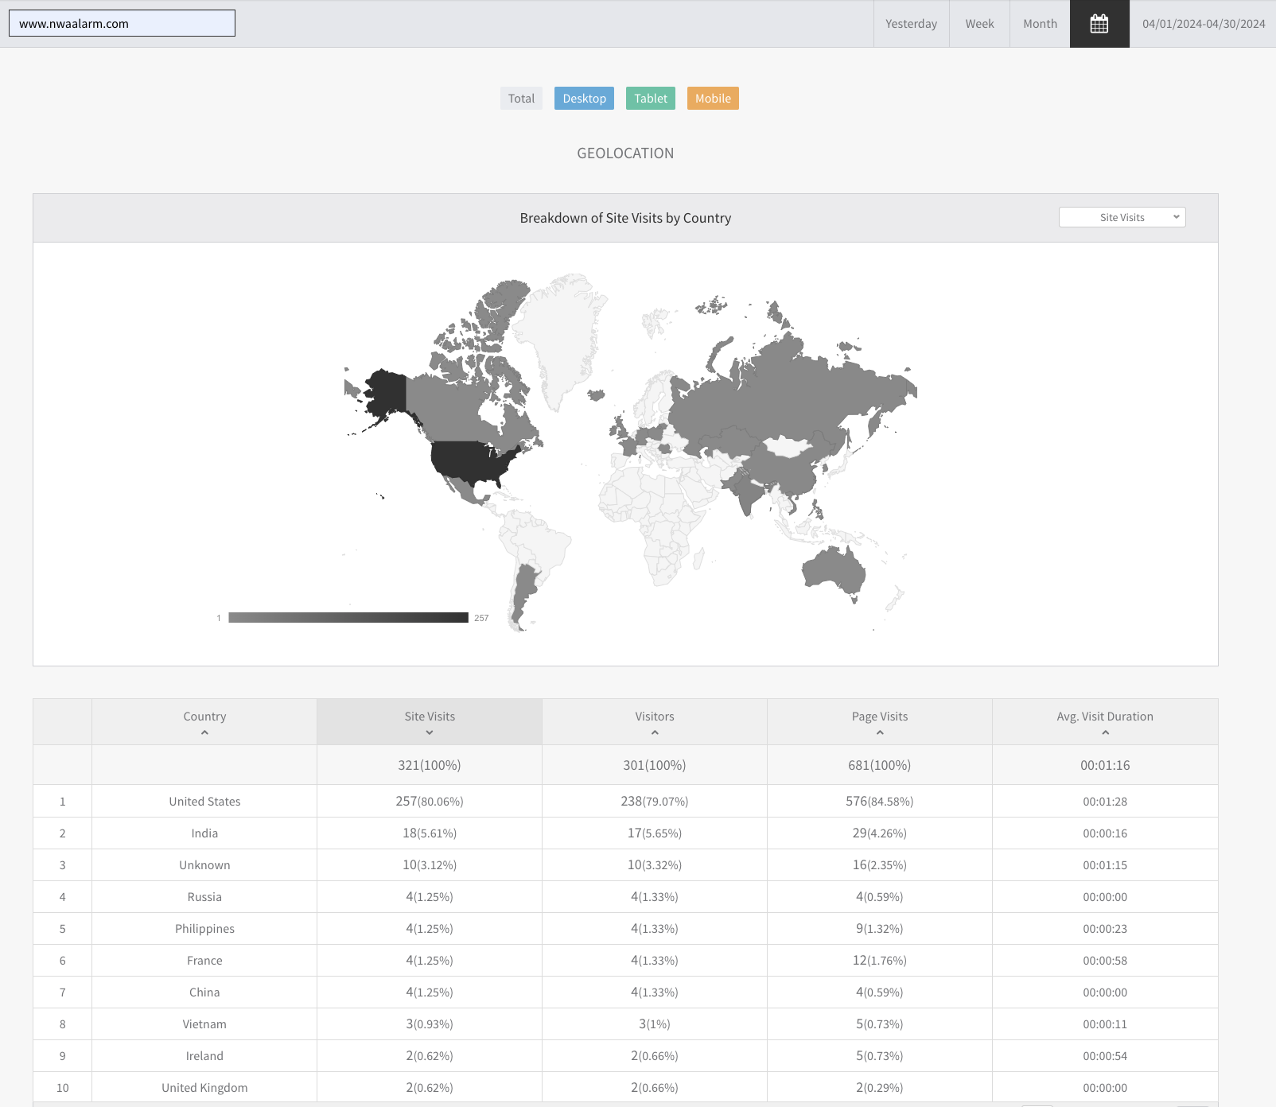Click the website URL selector field
The image size is (1276, 1107).
pyautogui.click(x=122, y=24)
